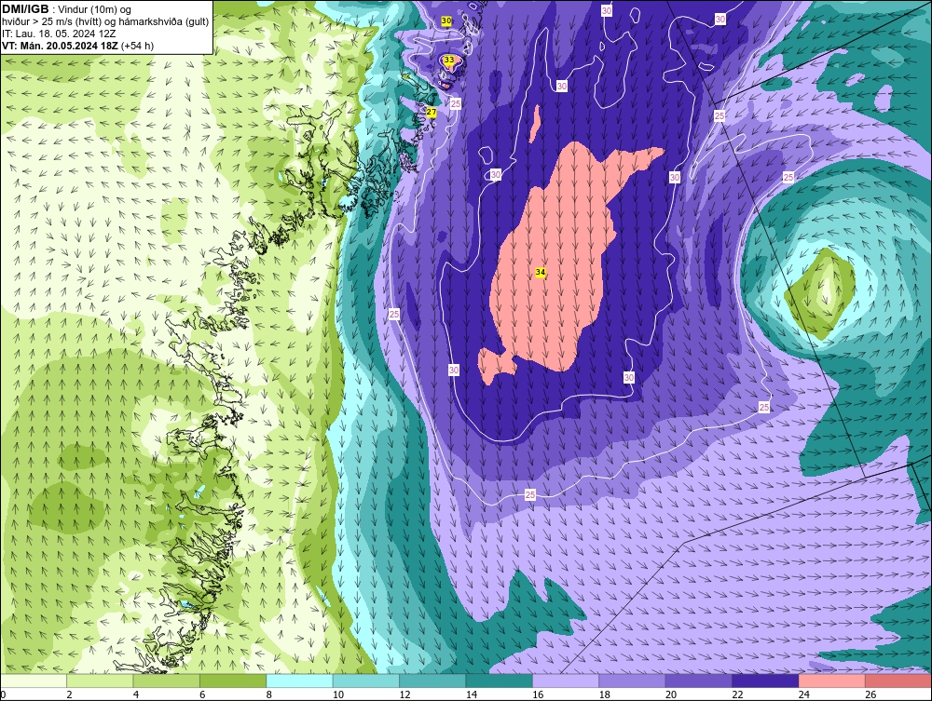Click the legend scale value "10"

[x=338, y=694]
